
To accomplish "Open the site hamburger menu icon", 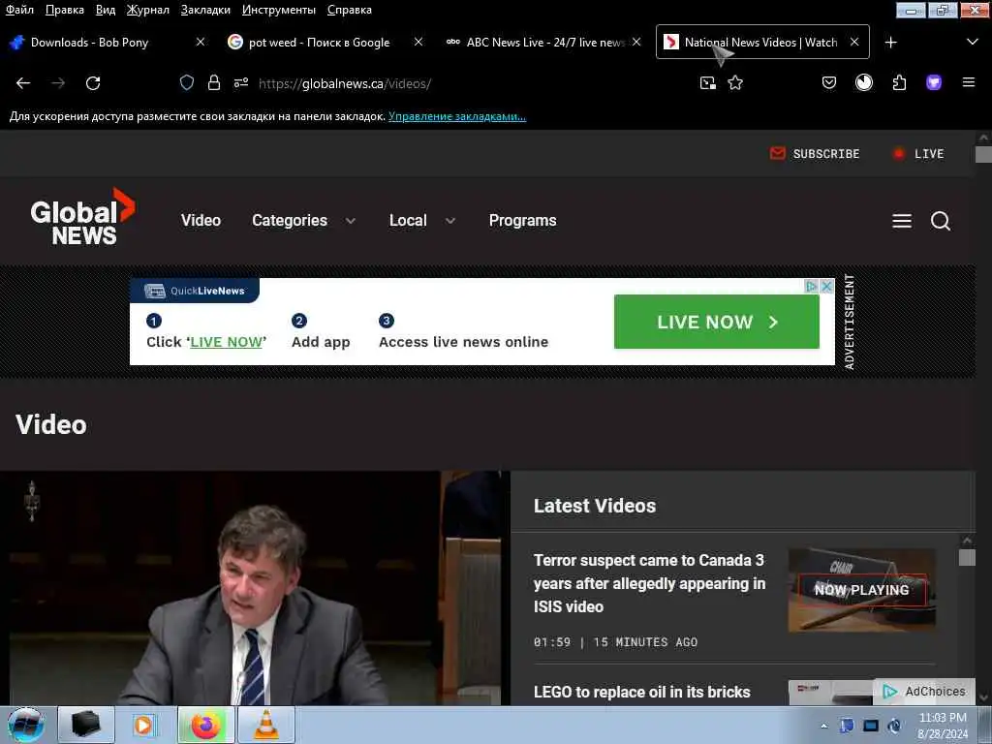I will pos(902,221).
